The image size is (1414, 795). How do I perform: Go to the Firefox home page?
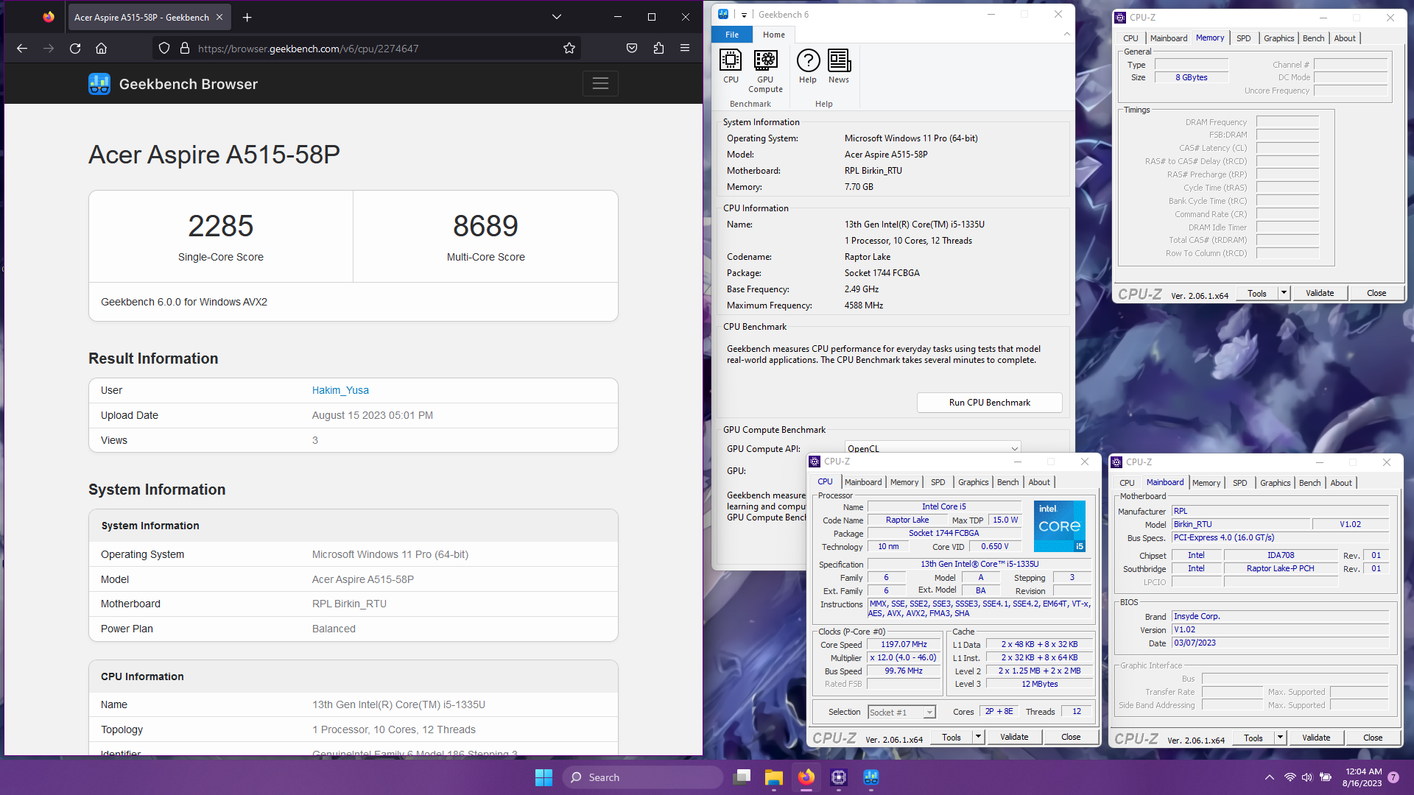tap(102, 49)
